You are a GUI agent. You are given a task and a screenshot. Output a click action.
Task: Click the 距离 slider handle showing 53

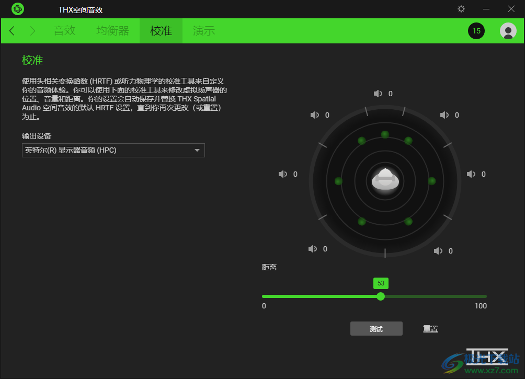click(380, 296)
